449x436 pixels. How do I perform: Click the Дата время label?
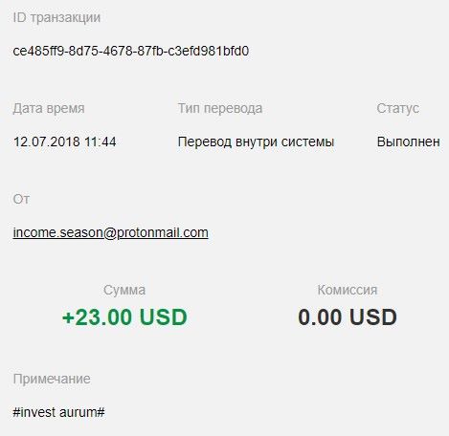49,109
